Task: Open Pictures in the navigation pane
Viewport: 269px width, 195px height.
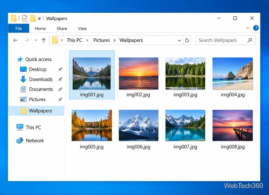Action: click(33, 99)
